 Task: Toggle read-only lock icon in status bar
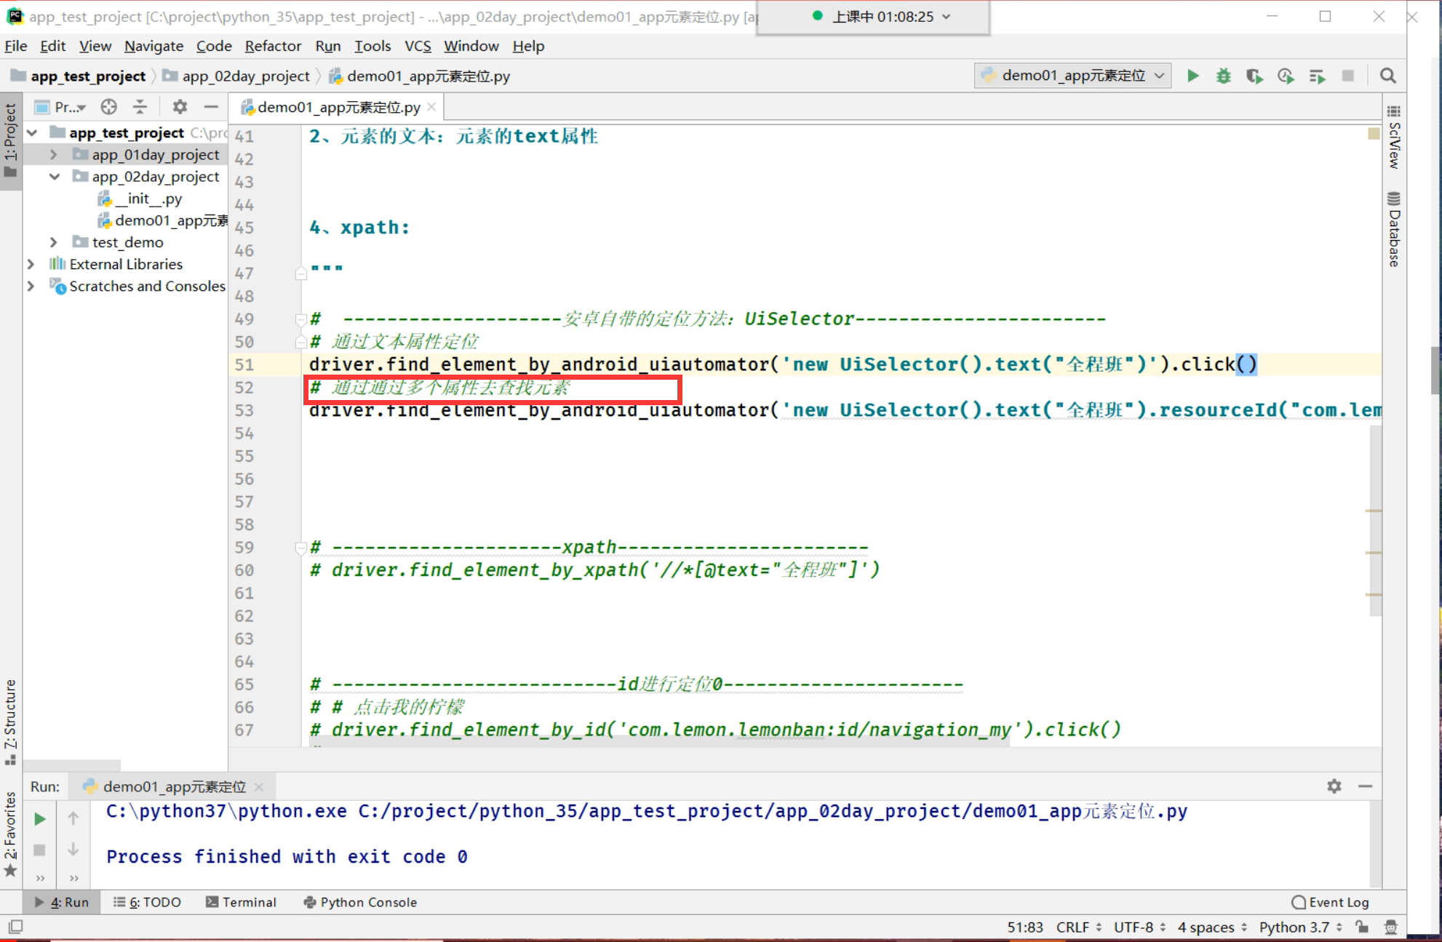1362,927
